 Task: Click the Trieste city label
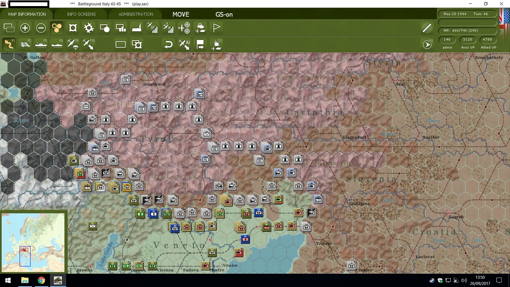(x=324, y=244)
